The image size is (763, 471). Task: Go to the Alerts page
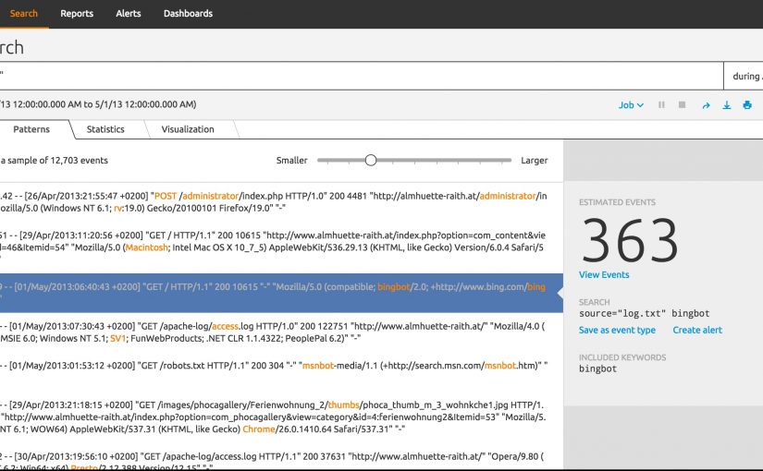[x=129, y=14]
